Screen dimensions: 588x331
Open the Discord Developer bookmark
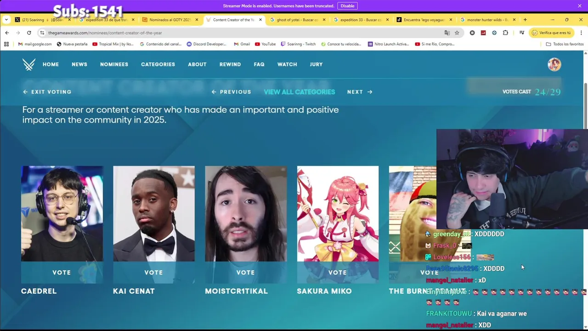coord(206,44)
